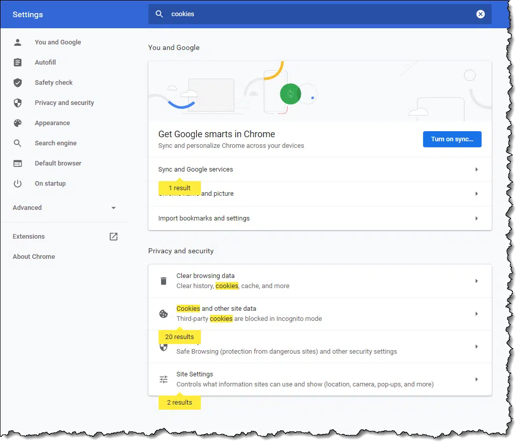Click Advanced label in sidebar
This screenshot has width=522, height=446.
pos(27,207)
